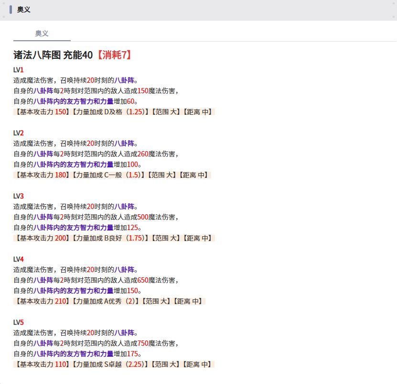The width and height of the screenshot is (397, 384).
Task: Click 【基本攻击力 150】 in LV1 stats
Action: [42, 112]
